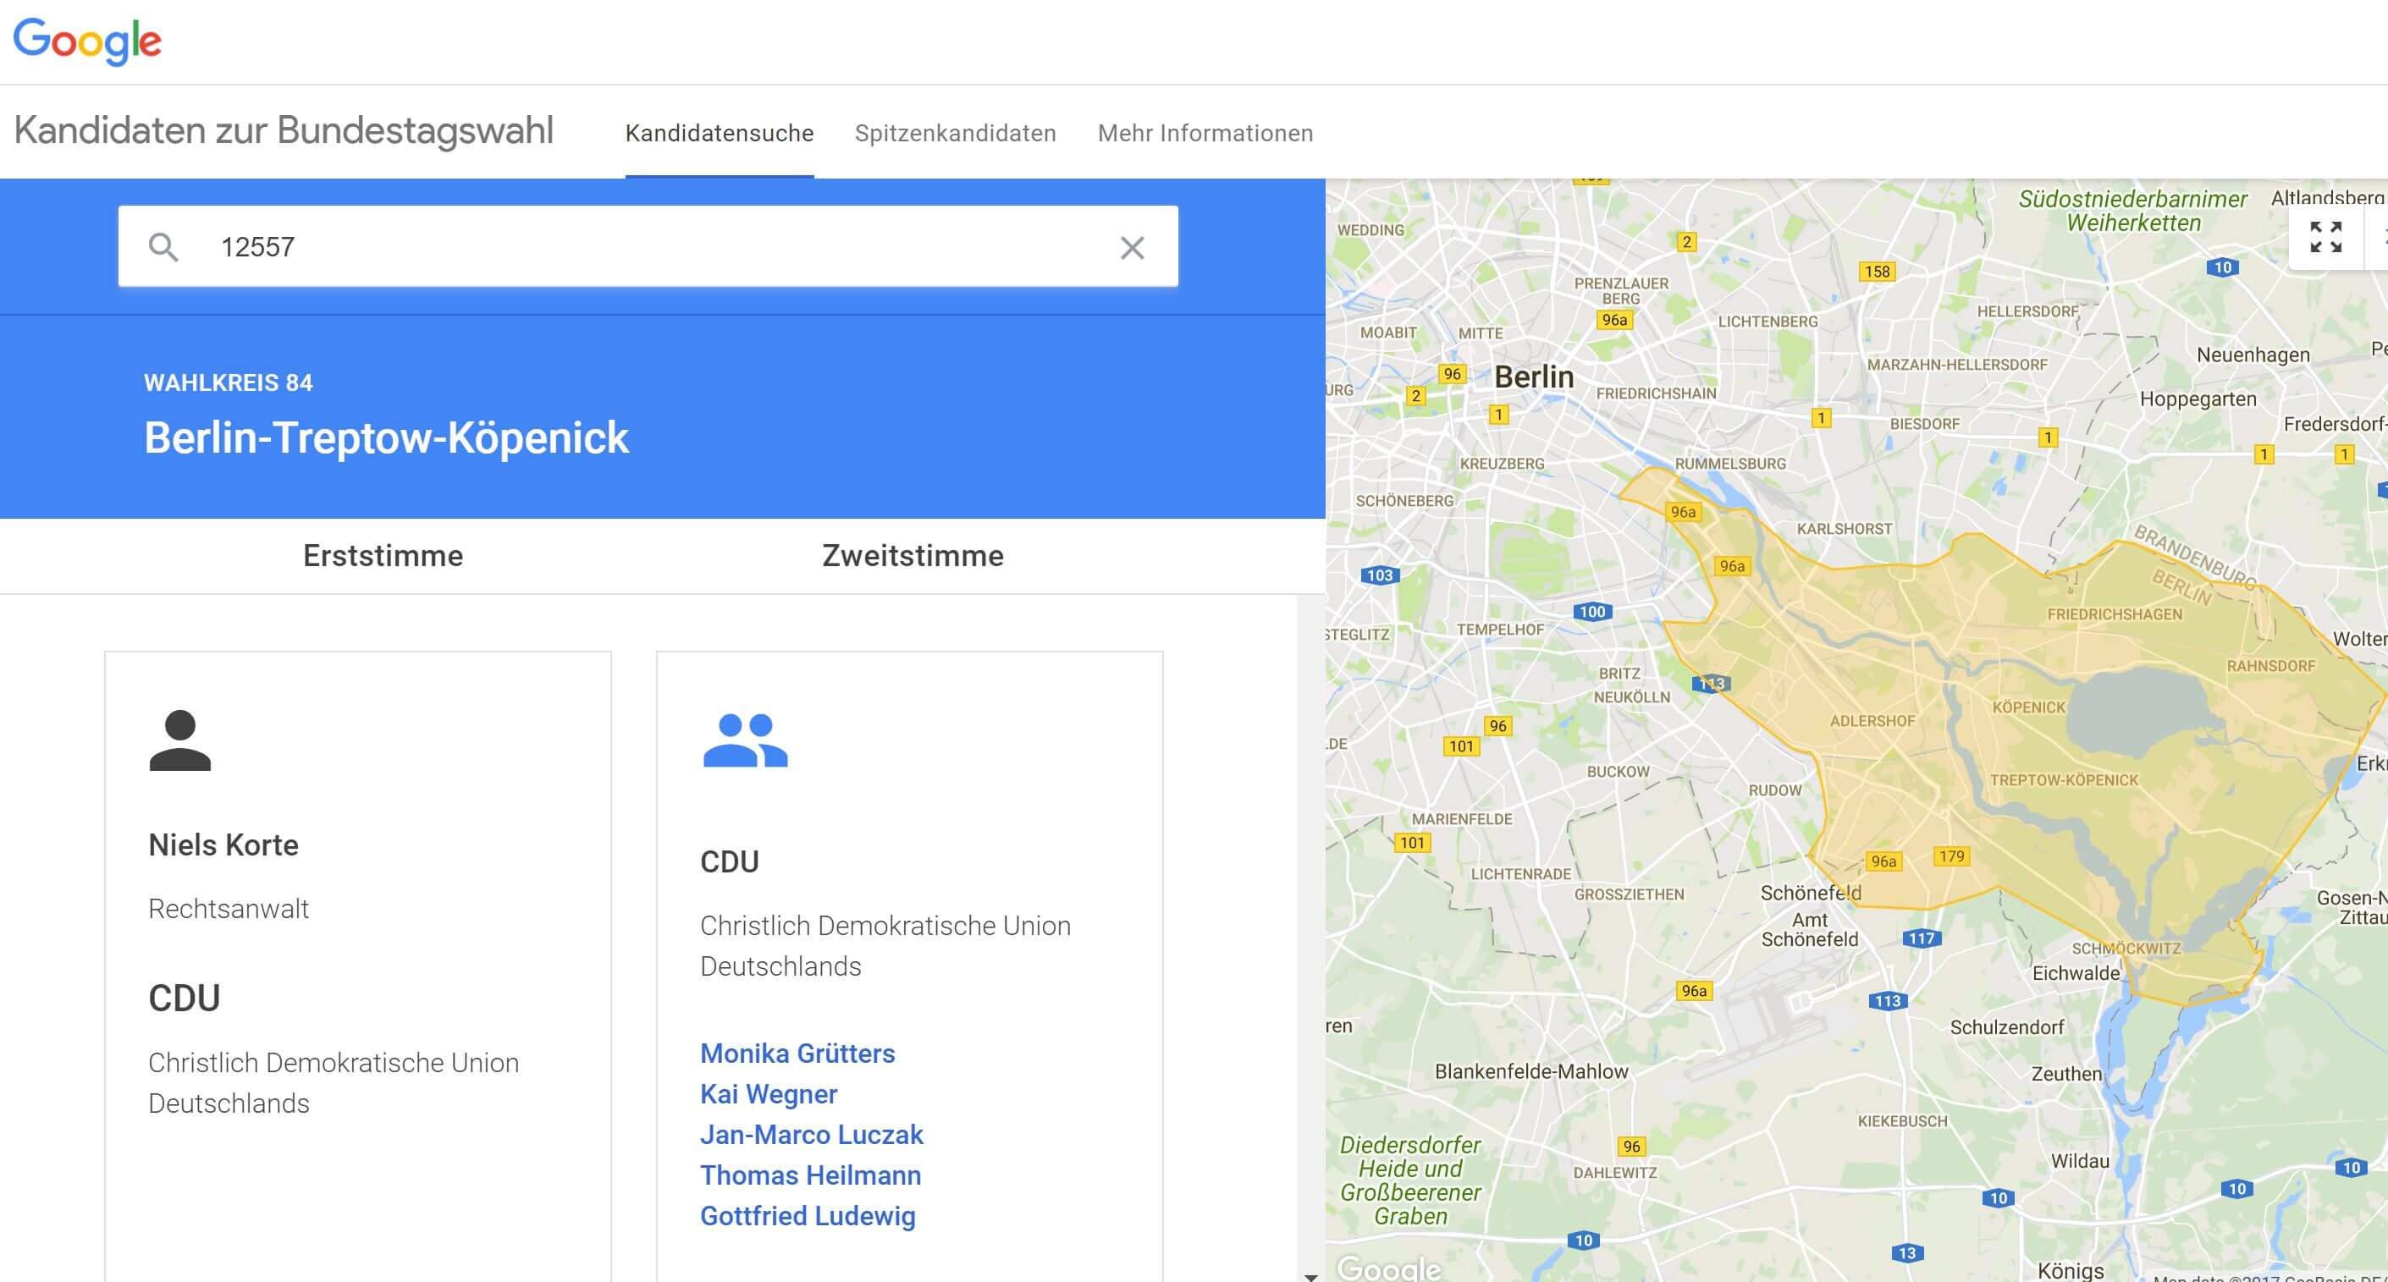Click the single person candidate icon
Viewport: 2388px width, 1282px height.
point(179,740)
